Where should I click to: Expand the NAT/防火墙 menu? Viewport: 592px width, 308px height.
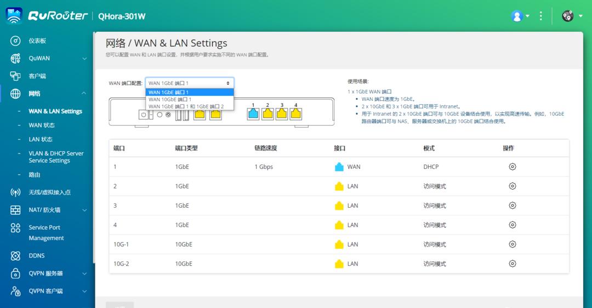pyautogui.click(x=84, y=210)
